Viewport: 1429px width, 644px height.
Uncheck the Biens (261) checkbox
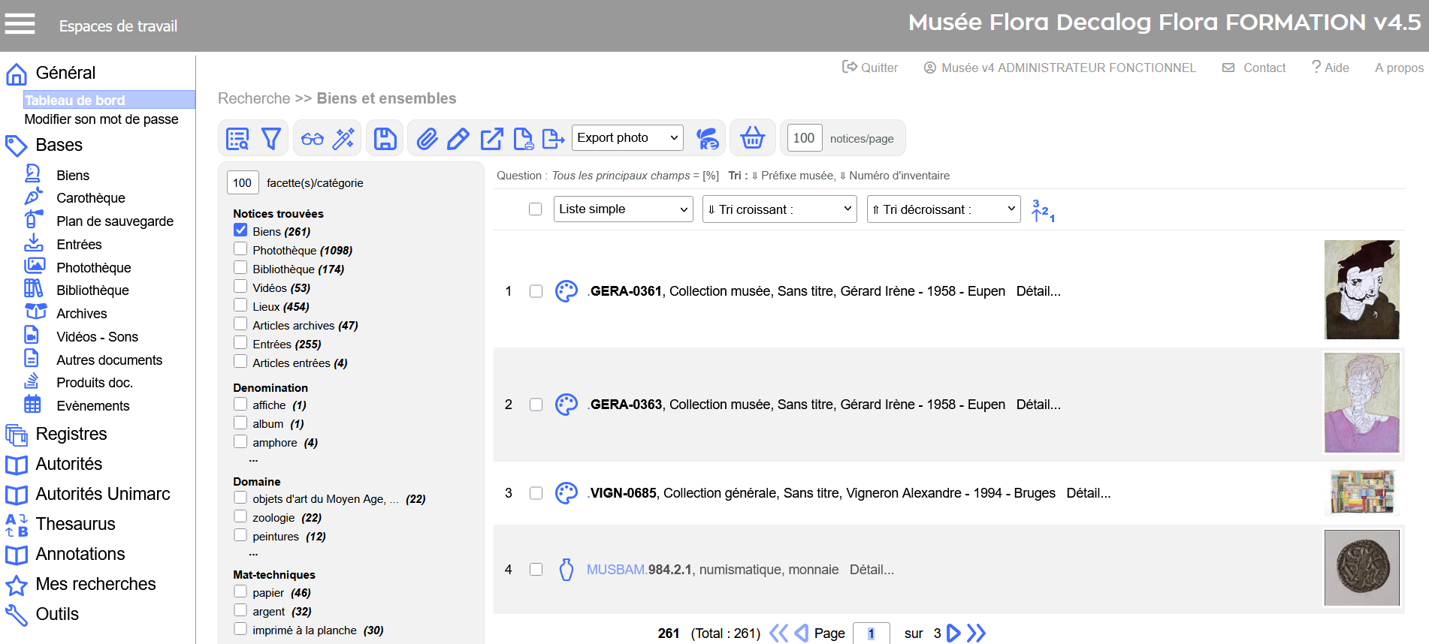point(240,230)
